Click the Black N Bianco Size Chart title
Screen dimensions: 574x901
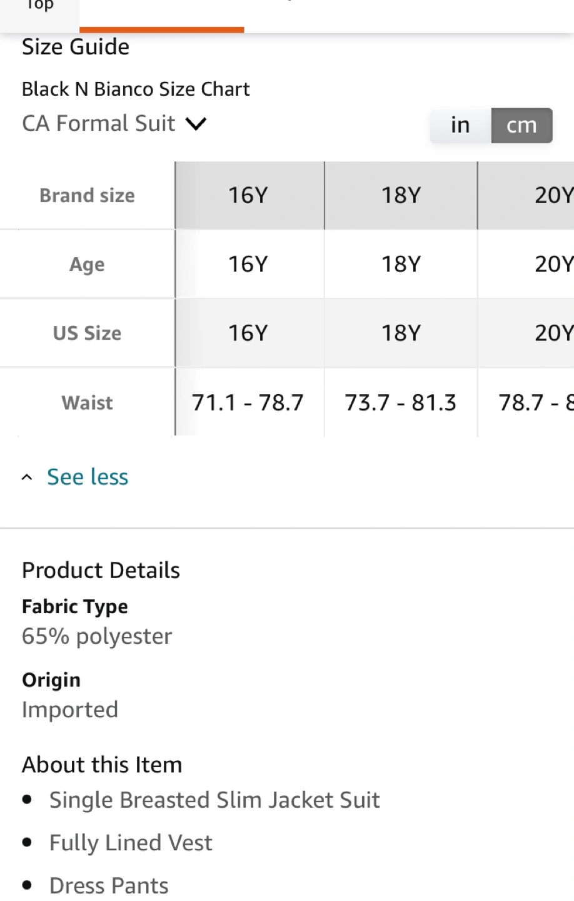tap(136, 89)
